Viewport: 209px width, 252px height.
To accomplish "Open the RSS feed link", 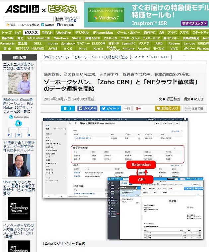I will [x=11, y=25].
